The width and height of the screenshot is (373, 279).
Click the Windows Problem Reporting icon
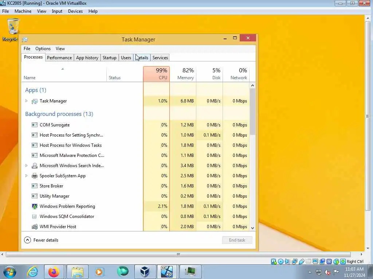click(35, 206)
